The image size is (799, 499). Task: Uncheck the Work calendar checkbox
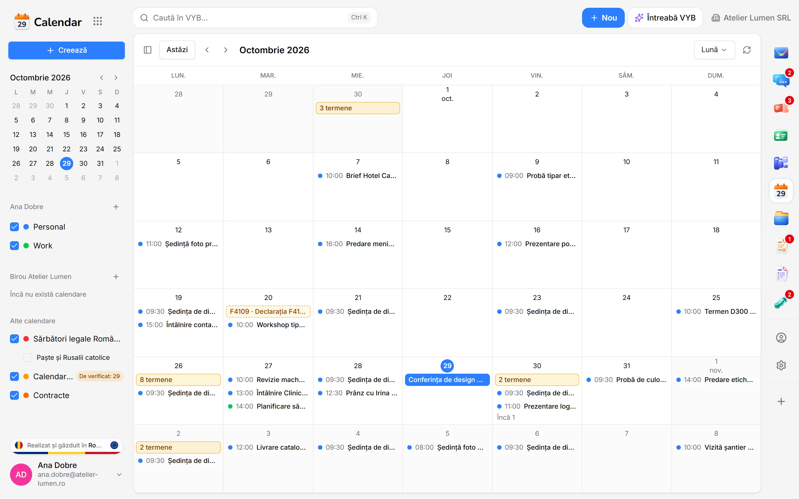click(x=14, y=246)
